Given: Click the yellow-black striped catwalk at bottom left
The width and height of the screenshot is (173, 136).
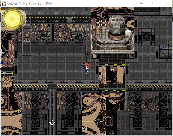Looking at the screenshot, I should [x=31, y=88].
